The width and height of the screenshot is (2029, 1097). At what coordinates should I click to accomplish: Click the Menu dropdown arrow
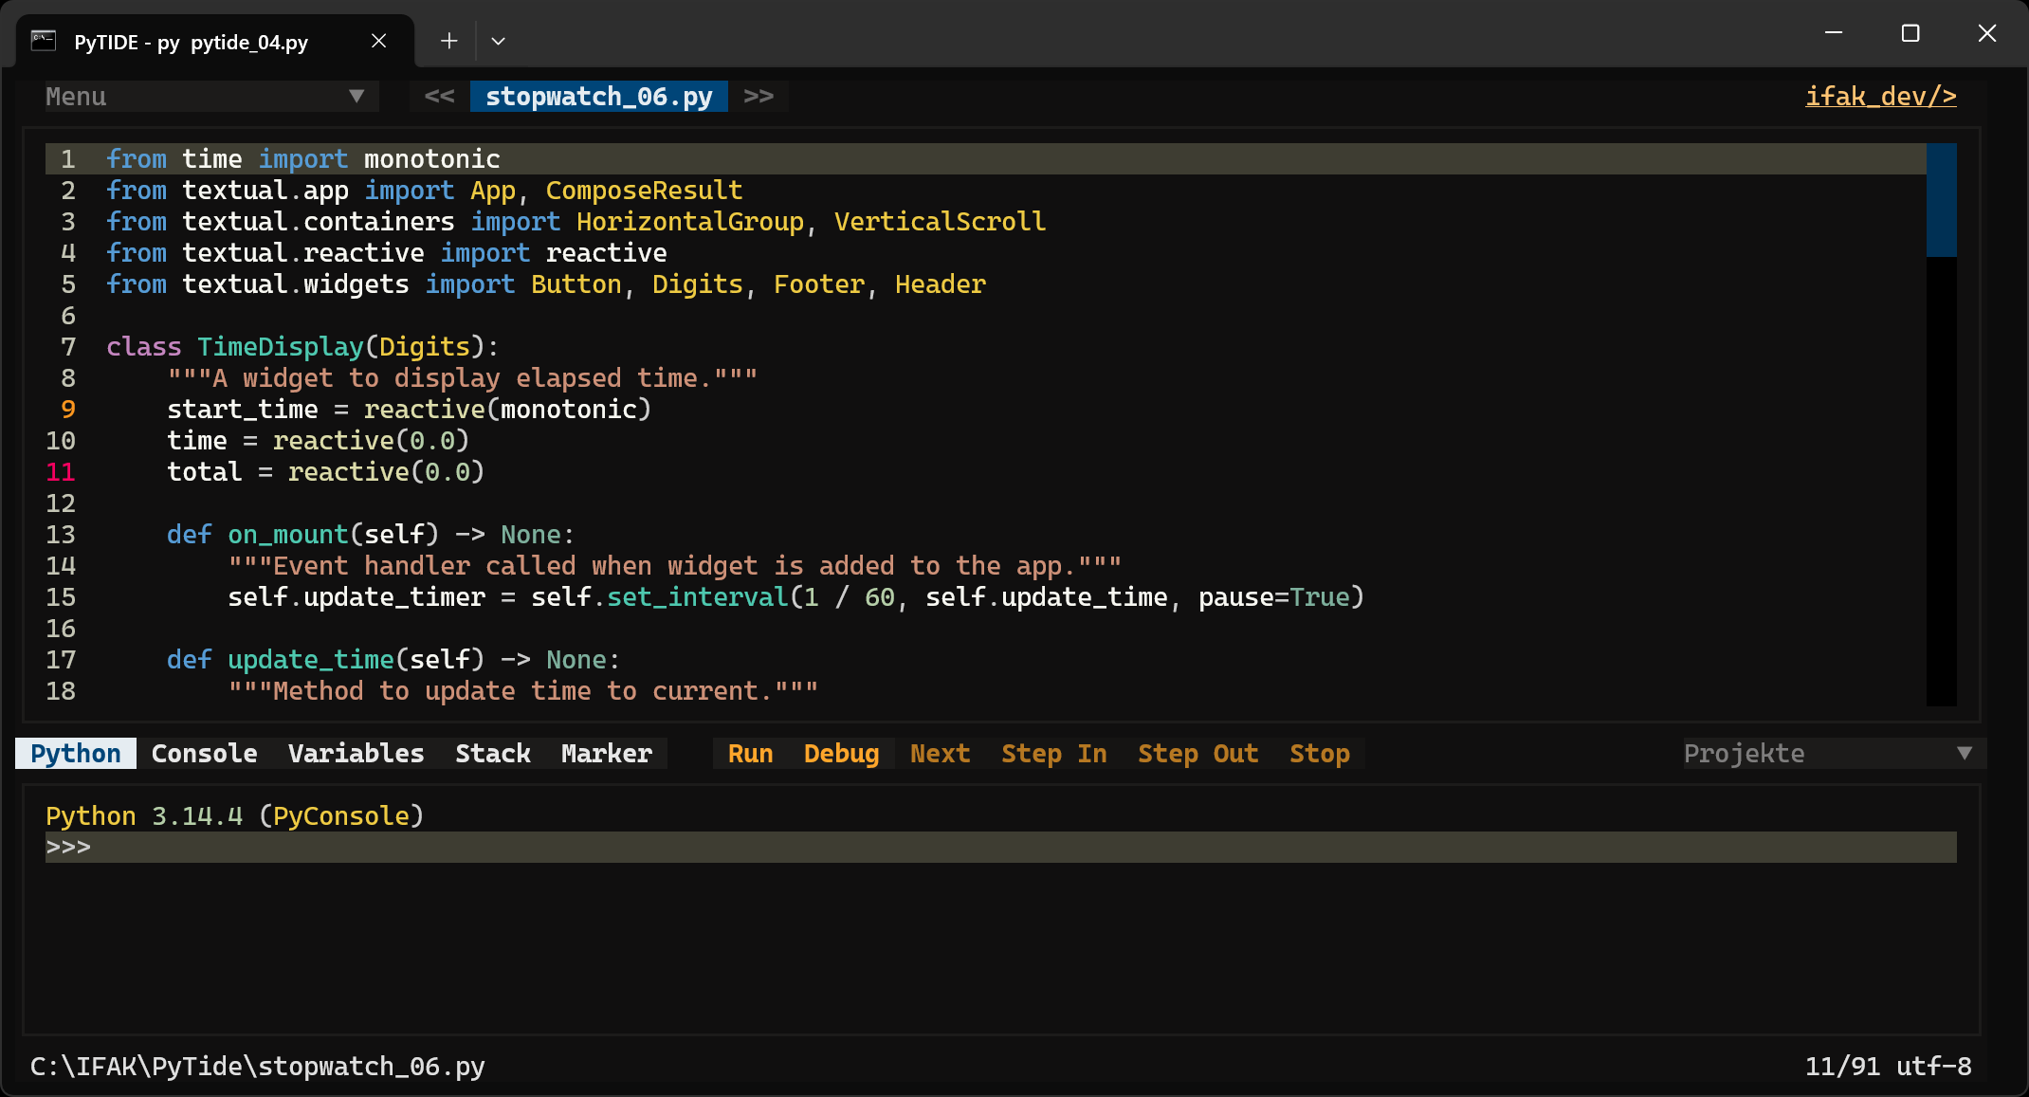tap(356, 96)
